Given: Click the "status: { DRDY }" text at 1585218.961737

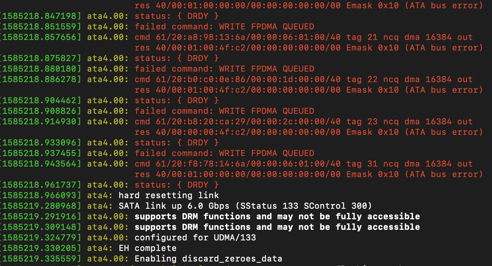Looking at the screenshot, I should point(176,185).
